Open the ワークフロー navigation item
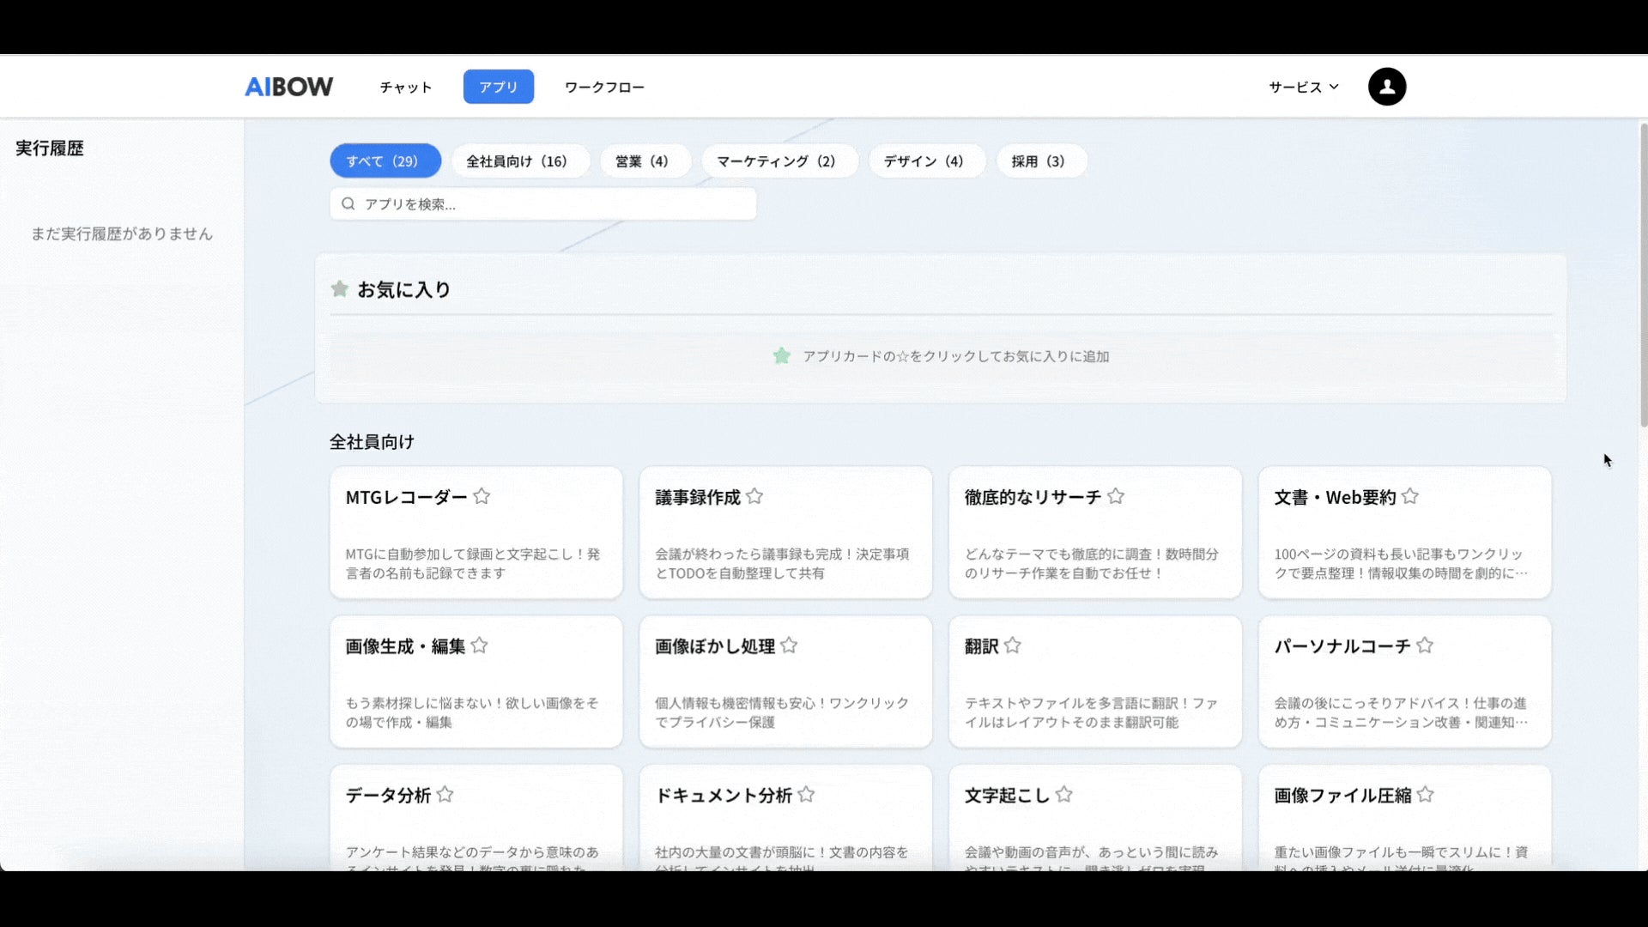Image resolution: width=1648 pixels, height=927 pixels. coord(604,87)
